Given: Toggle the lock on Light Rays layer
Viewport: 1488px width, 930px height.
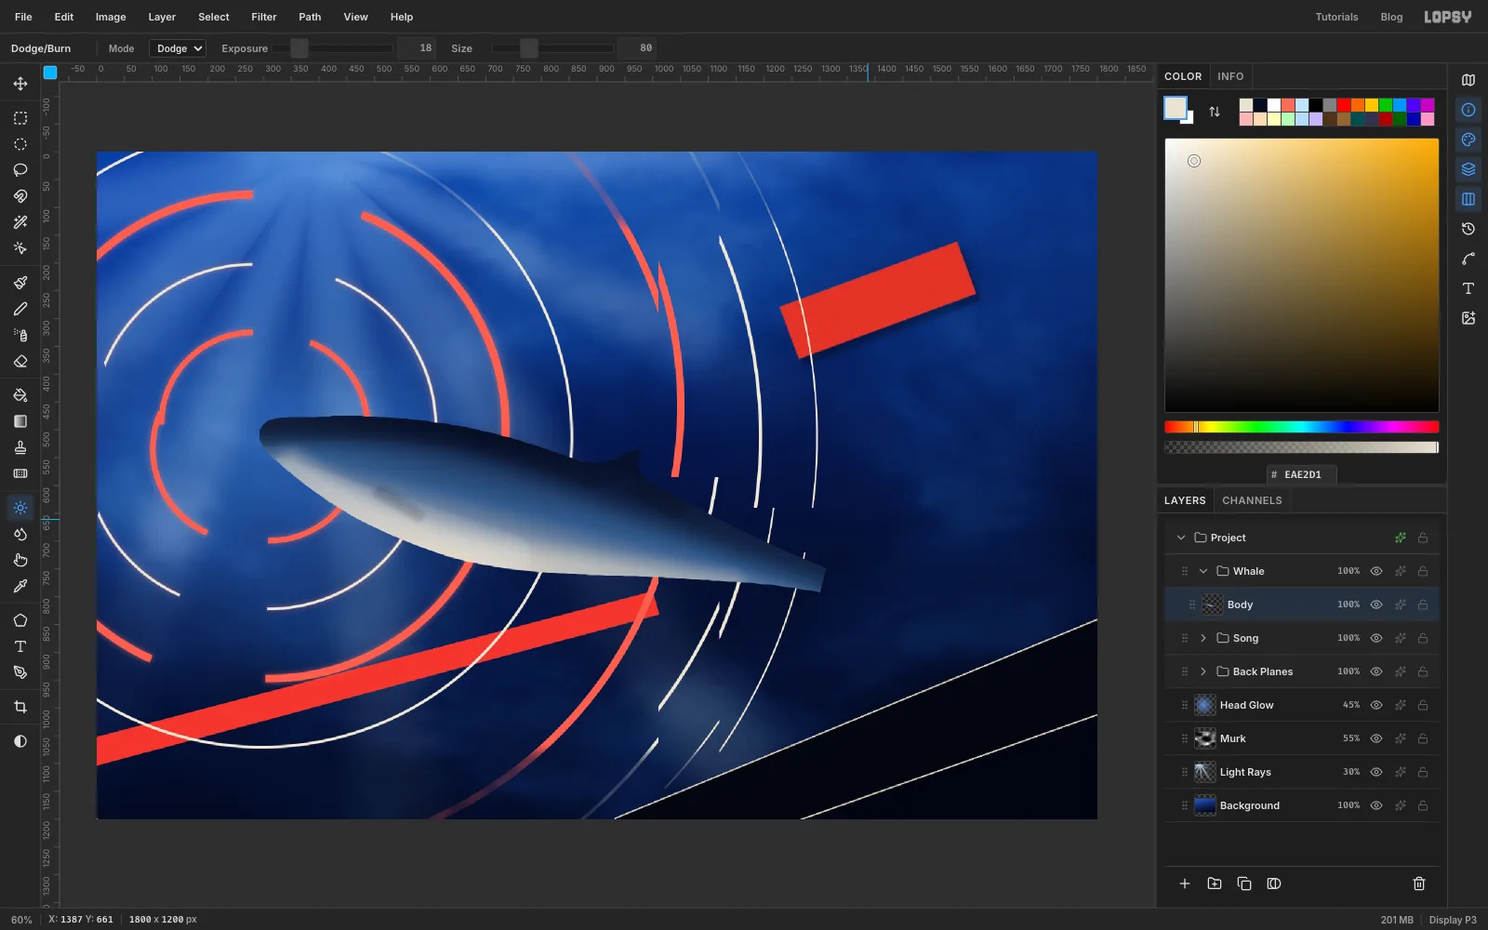Looking at the screenshot, I should pos(1423,772).
